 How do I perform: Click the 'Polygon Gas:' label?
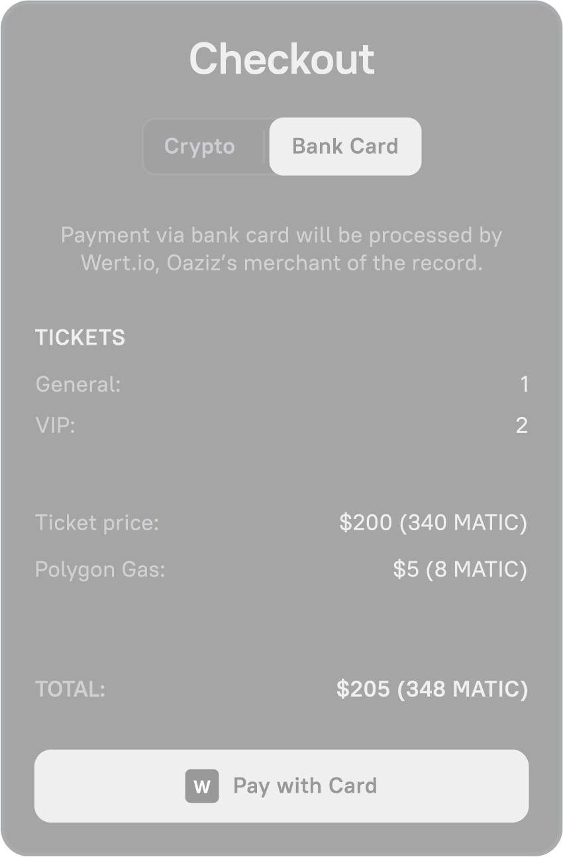point(100,569)
